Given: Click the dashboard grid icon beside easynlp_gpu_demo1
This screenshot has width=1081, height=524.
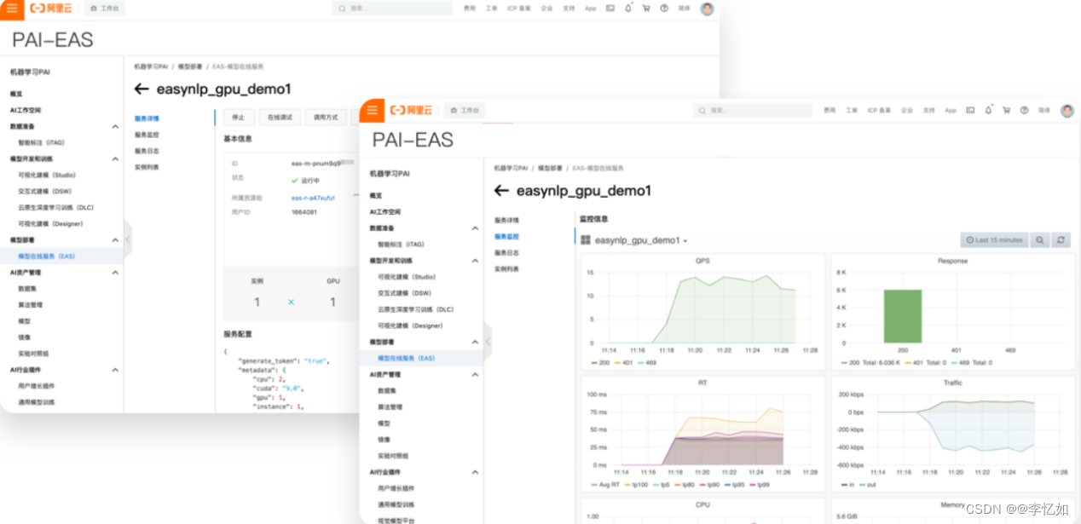Looking at the screenshot, I should pos(586,240).
